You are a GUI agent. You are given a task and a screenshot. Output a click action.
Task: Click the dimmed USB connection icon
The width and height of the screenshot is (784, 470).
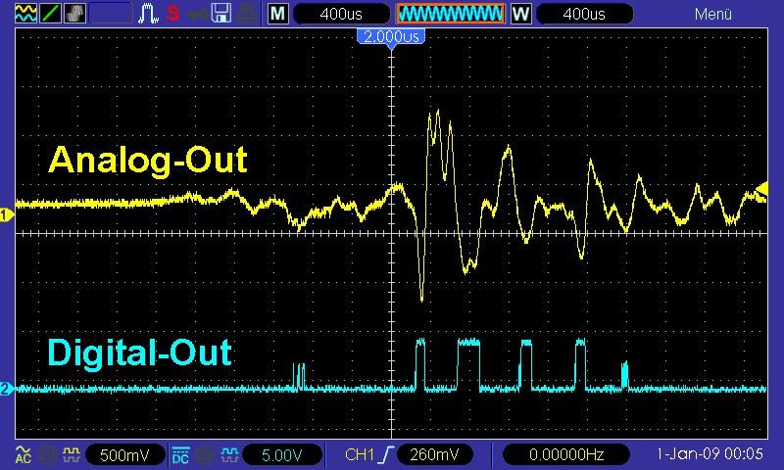point(198,14)
